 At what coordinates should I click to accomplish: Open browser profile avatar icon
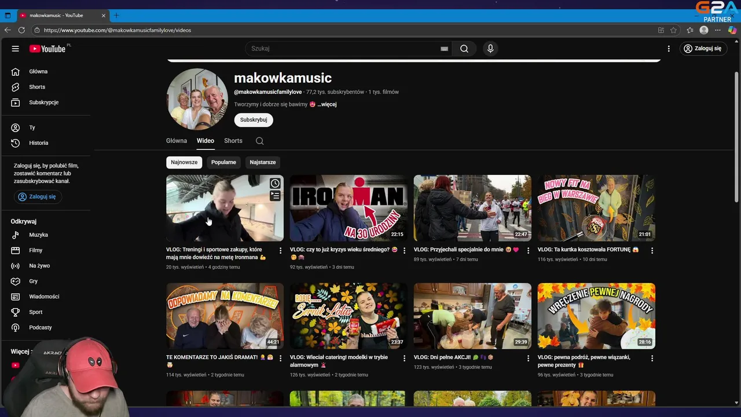(704, 30)
